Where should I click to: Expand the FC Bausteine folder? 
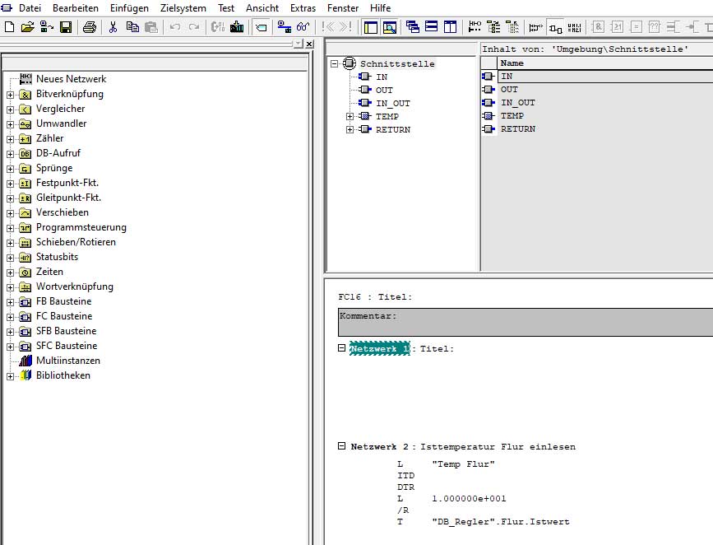(x=10, y=317)
